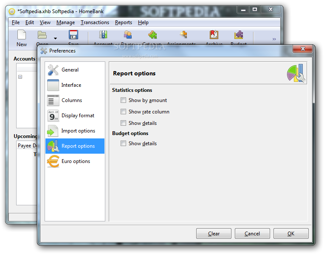Click the Preferences title bar tools icon
The height and width of the screenshot is (254, 324).
(44, 51)
